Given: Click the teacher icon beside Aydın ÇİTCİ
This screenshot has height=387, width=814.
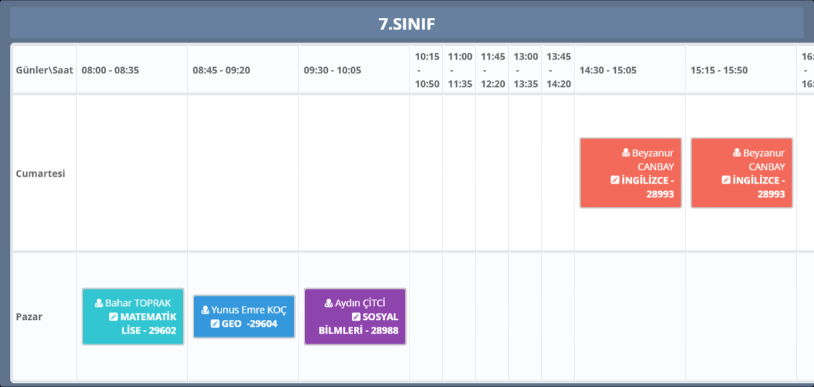Looking at the screenshot, I should (x=328, y=303).
